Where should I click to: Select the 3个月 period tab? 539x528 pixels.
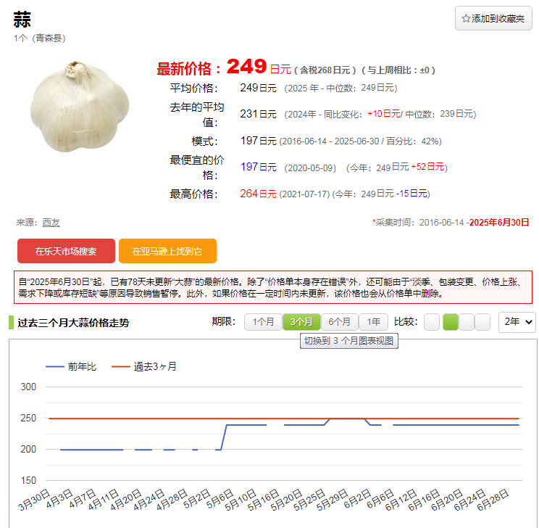[301, 322]
